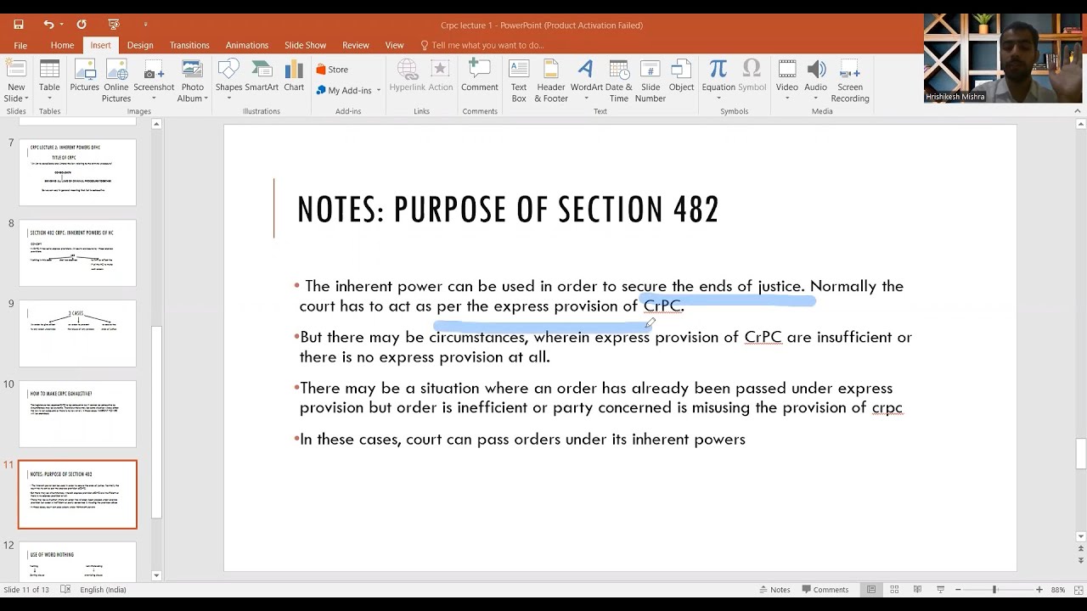Zoom in with the plus button
The width and height of the screenshot is (1087, 611).
pyautogui.click(x=1039, y=590)
